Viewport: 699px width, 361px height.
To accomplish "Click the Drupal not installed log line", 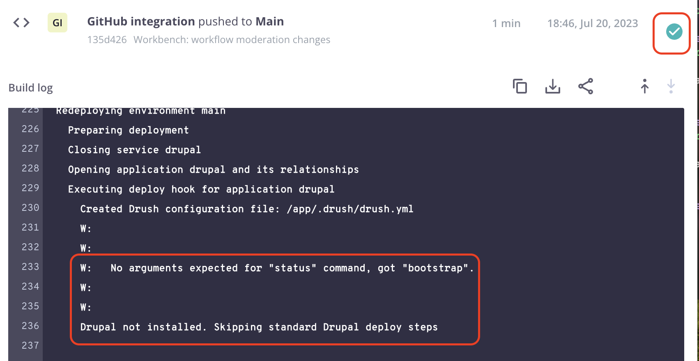I will pyautogui.click(x=260, y=327).
